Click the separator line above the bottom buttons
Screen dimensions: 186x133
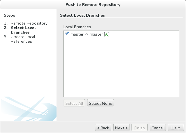pos(93,122)
